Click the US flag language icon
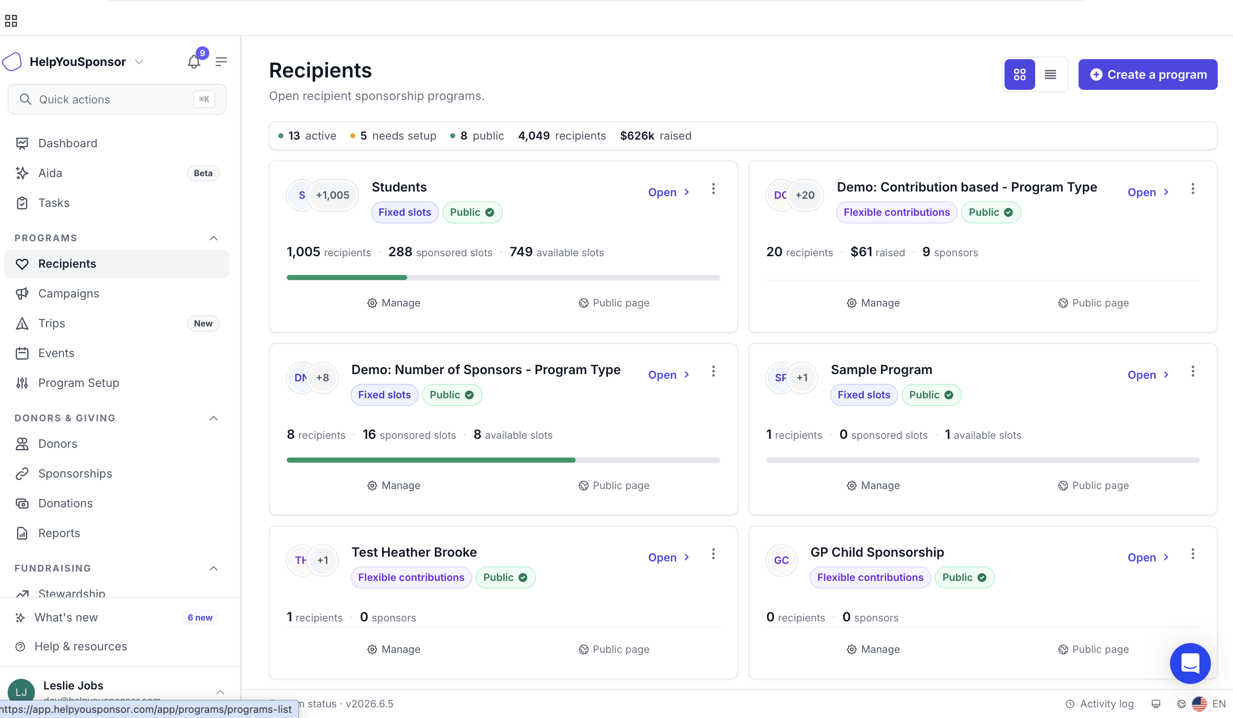 click(1199, 704)
